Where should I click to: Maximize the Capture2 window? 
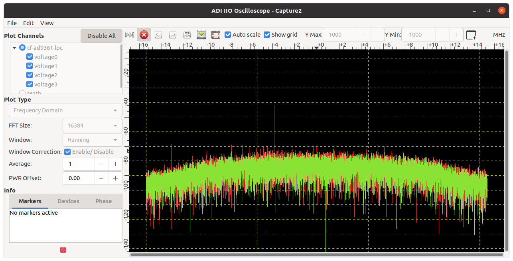(488, 10)
